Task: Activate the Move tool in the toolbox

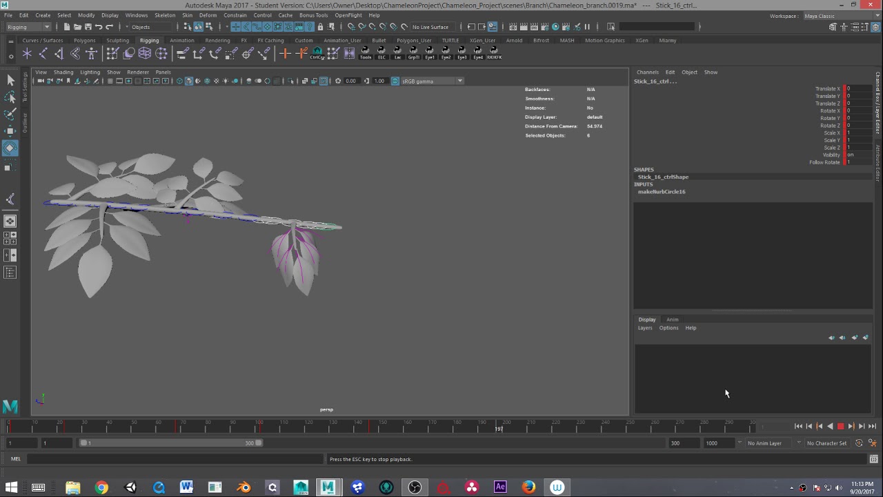Action: click(10, 131)
